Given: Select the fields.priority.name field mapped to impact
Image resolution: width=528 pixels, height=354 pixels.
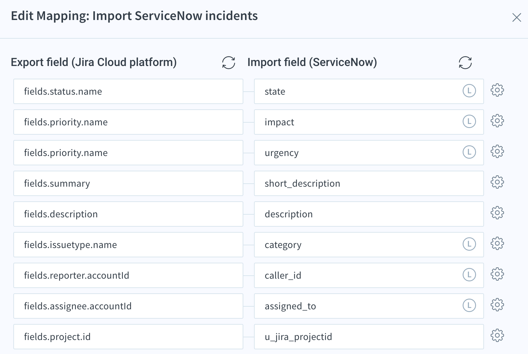Looking at the screenshot, I should pyautogui.click(x=128, y=122).
